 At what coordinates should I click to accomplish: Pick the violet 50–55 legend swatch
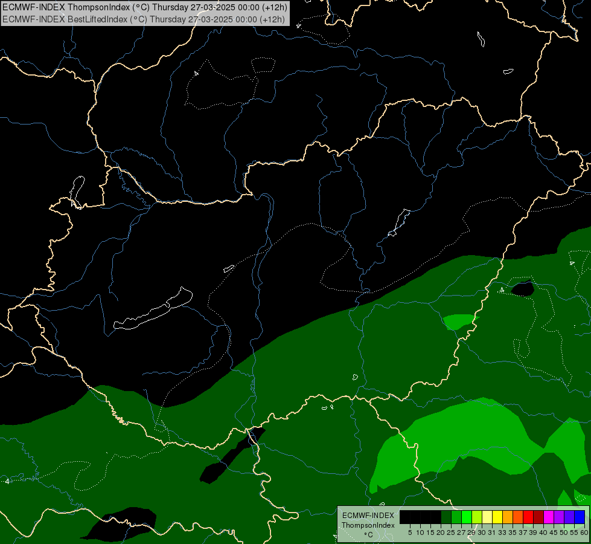569,517
